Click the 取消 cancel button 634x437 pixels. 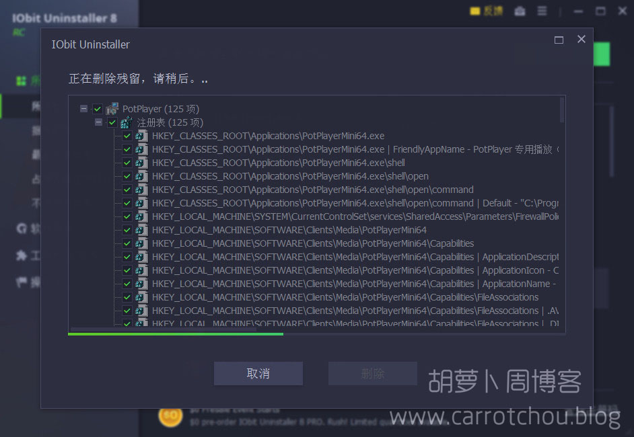tap(258, 374)
